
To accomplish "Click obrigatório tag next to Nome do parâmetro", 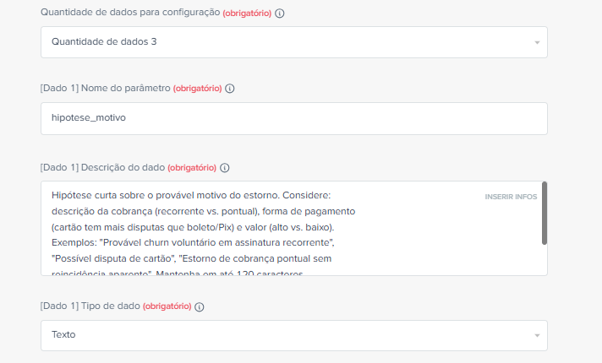I will (x=197, y=88).
